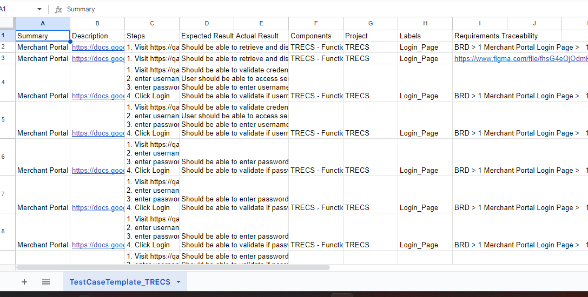Click the formula bar showing Summary
Image resolution: width=588 pixels, height=297 pixels.
pos(325,10)
